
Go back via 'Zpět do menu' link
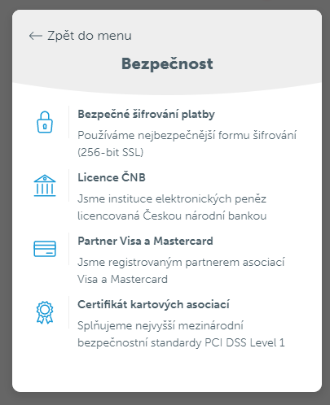pyautogui.click(x=81, y=36)
